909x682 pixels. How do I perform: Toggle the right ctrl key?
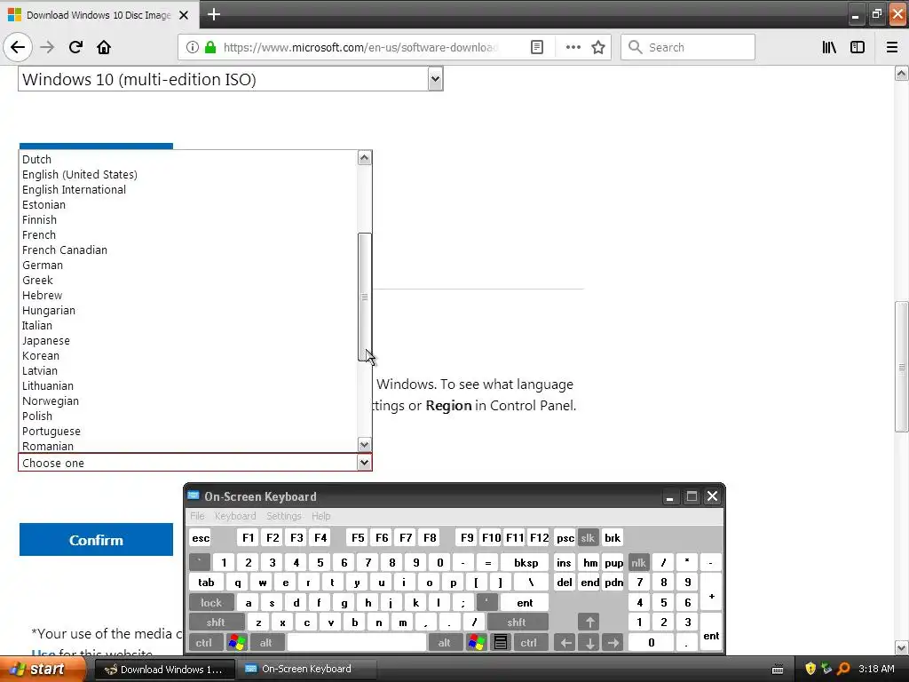[529, 643]
